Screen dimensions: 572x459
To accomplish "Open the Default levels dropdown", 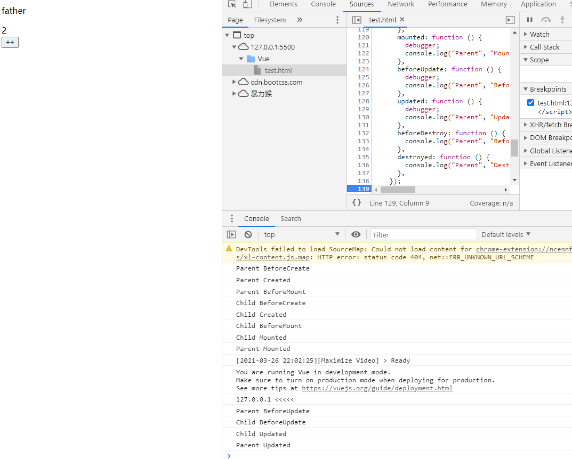I will click(x=505, y=235).
